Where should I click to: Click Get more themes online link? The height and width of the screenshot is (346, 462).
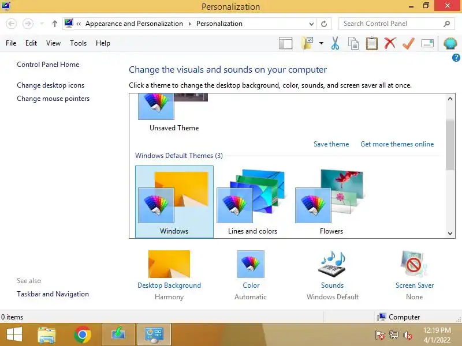click(397, 144)
